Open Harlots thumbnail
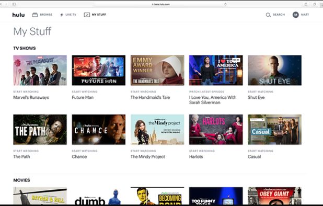 (216, 130)
